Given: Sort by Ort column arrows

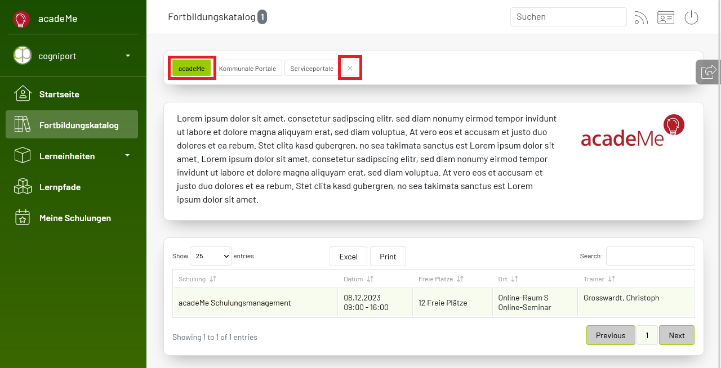Looking at the screenshot, I should coord(515,279).
